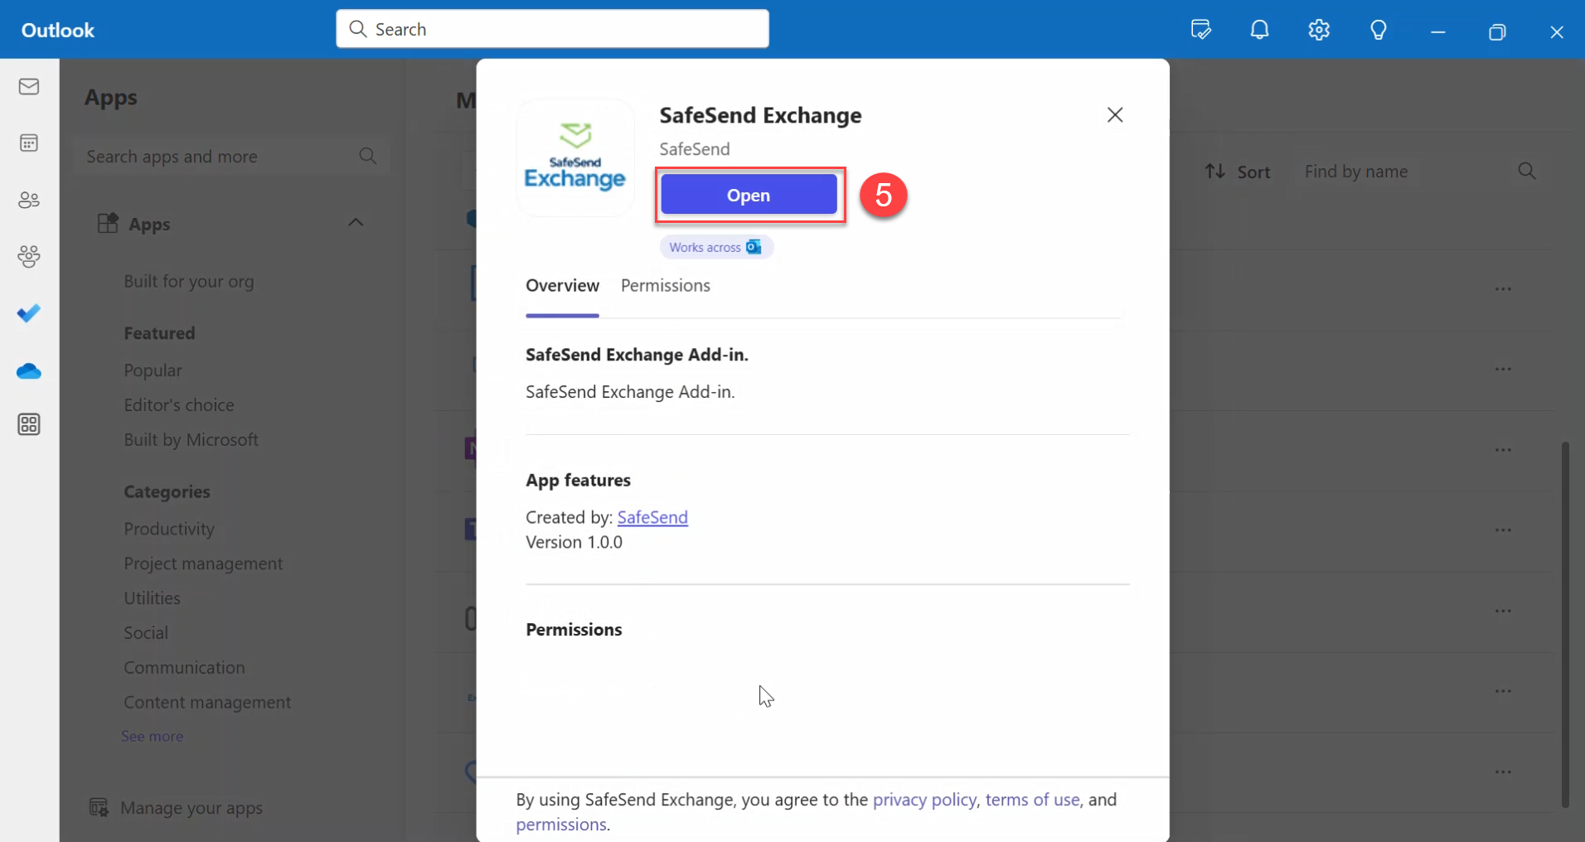The height and width of the screenshot is (842, 1585).
Task: Select Built by Microsoft
Action: (191, 440)
